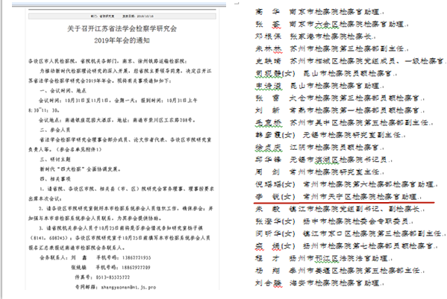
Task: Select the heading 三、研讨主题
Action: click(55, 159)
